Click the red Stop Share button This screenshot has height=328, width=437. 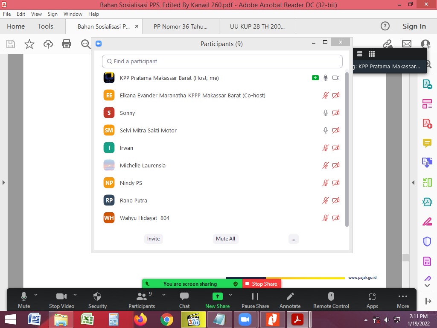(262, 284)
